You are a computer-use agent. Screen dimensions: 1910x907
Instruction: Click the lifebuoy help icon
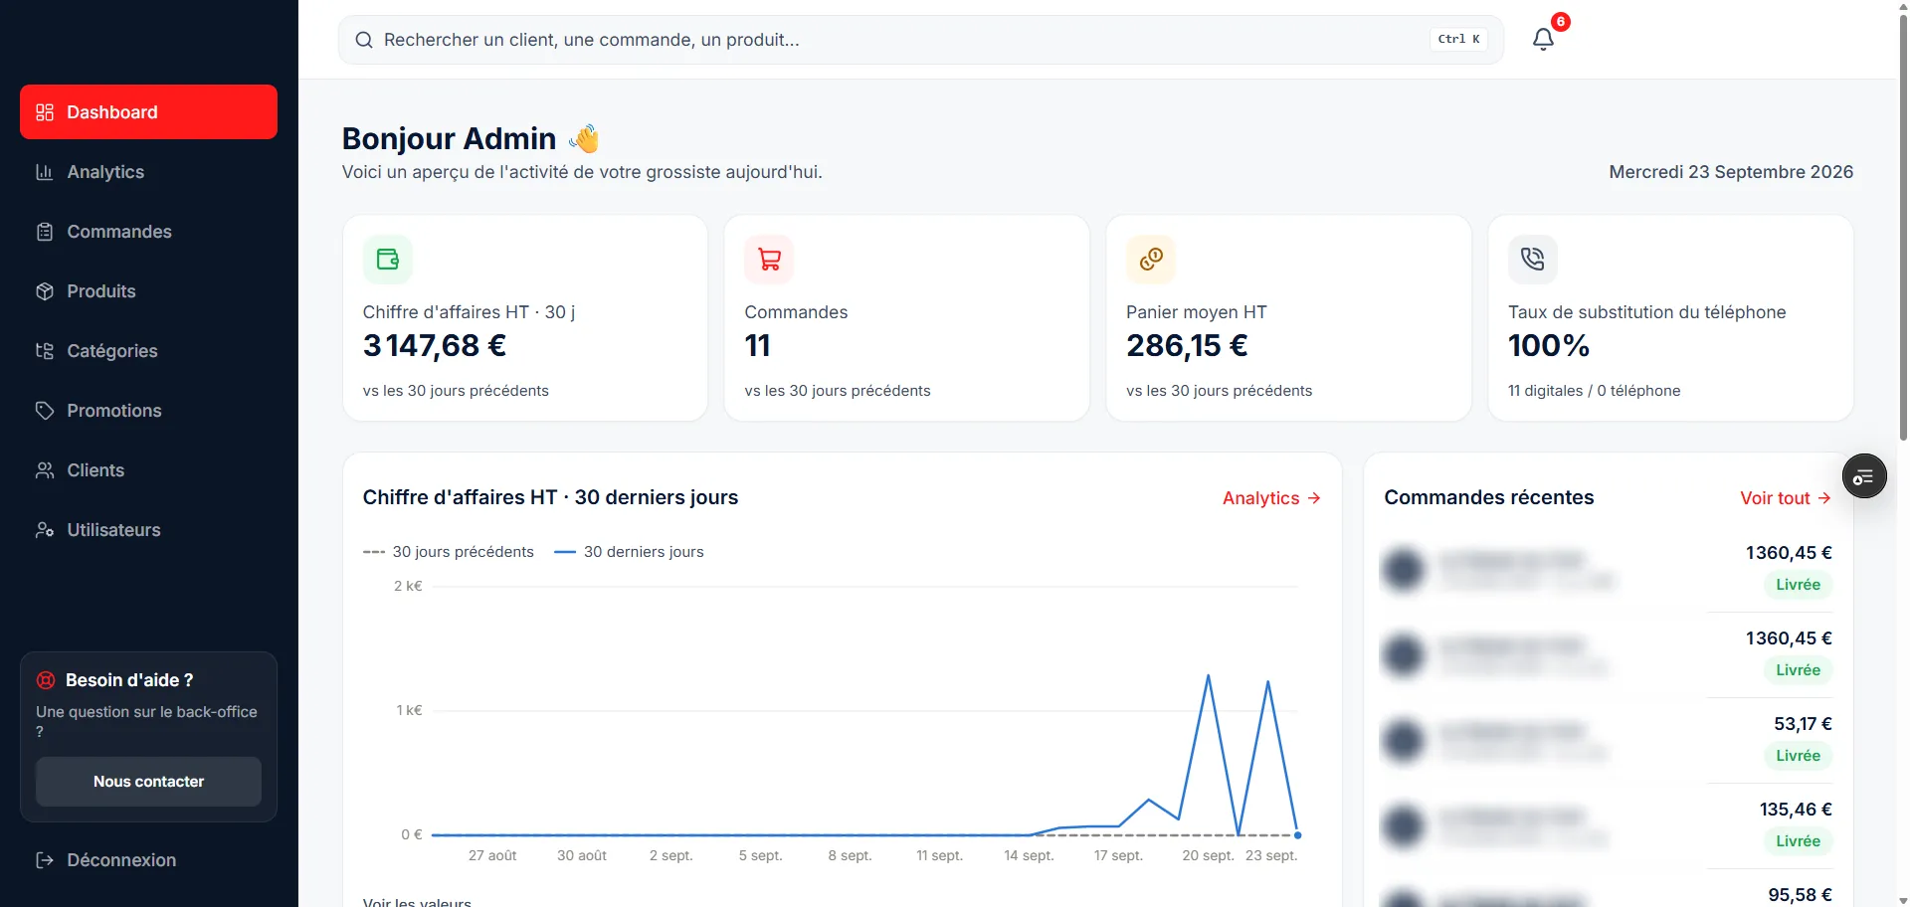[x=46, y=680]
